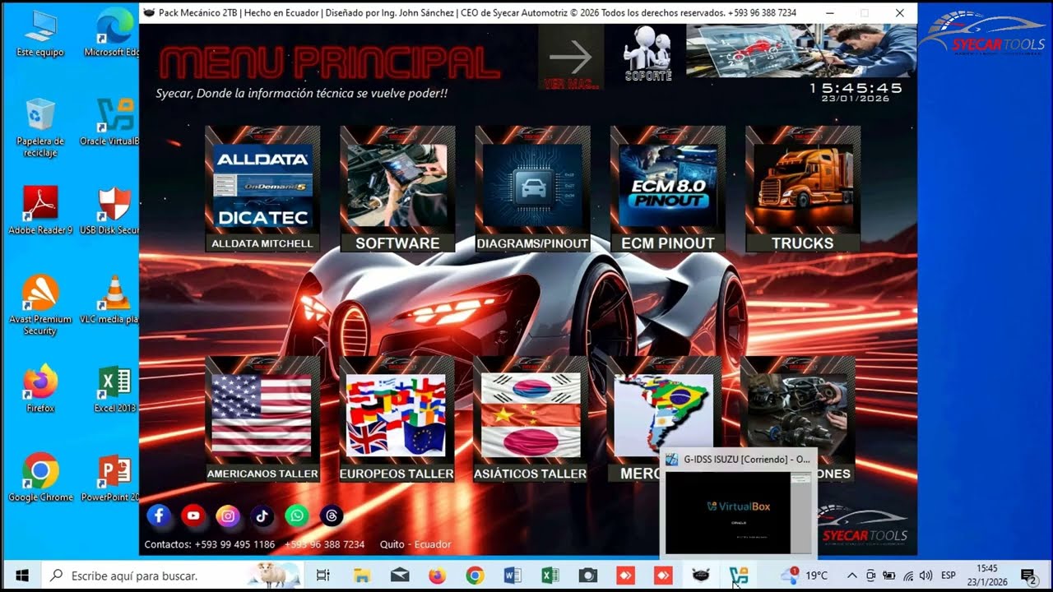This screenshot has height=592, width=1053.
Task: Select the Microsoft Edge desktop shortcut
Action: tap(113, 33)
